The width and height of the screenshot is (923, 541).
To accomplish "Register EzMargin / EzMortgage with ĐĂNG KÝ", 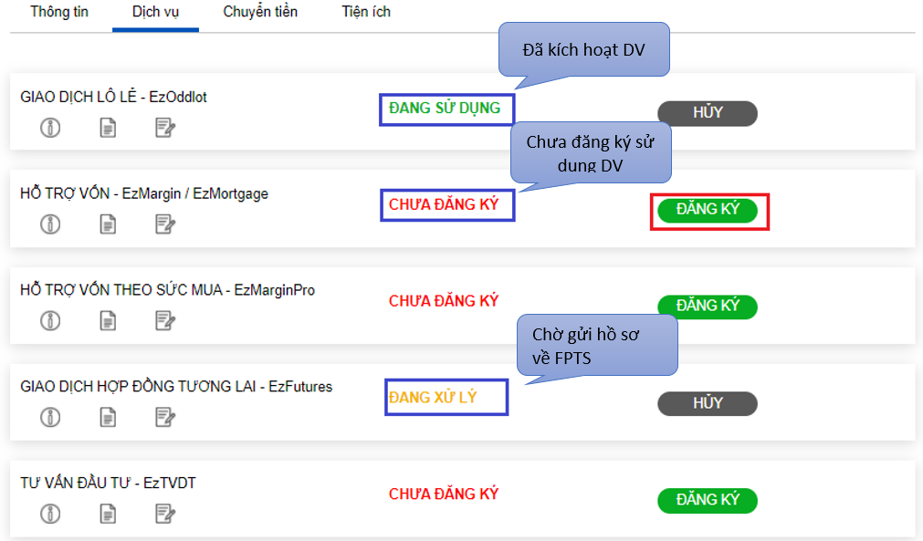I will tap(708, 210).
